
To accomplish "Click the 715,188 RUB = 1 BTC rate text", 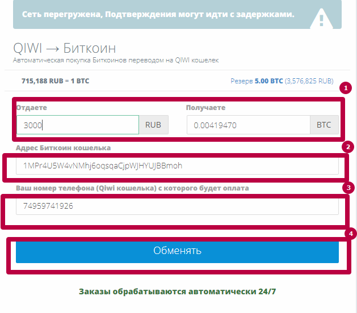I will tap(55, 81).
